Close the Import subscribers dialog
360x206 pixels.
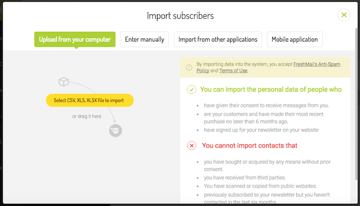click(x=344, y=15)
